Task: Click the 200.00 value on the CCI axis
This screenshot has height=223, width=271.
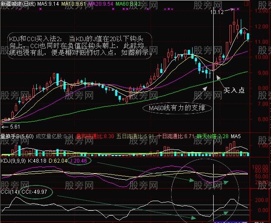Action: tap(262, 200)
